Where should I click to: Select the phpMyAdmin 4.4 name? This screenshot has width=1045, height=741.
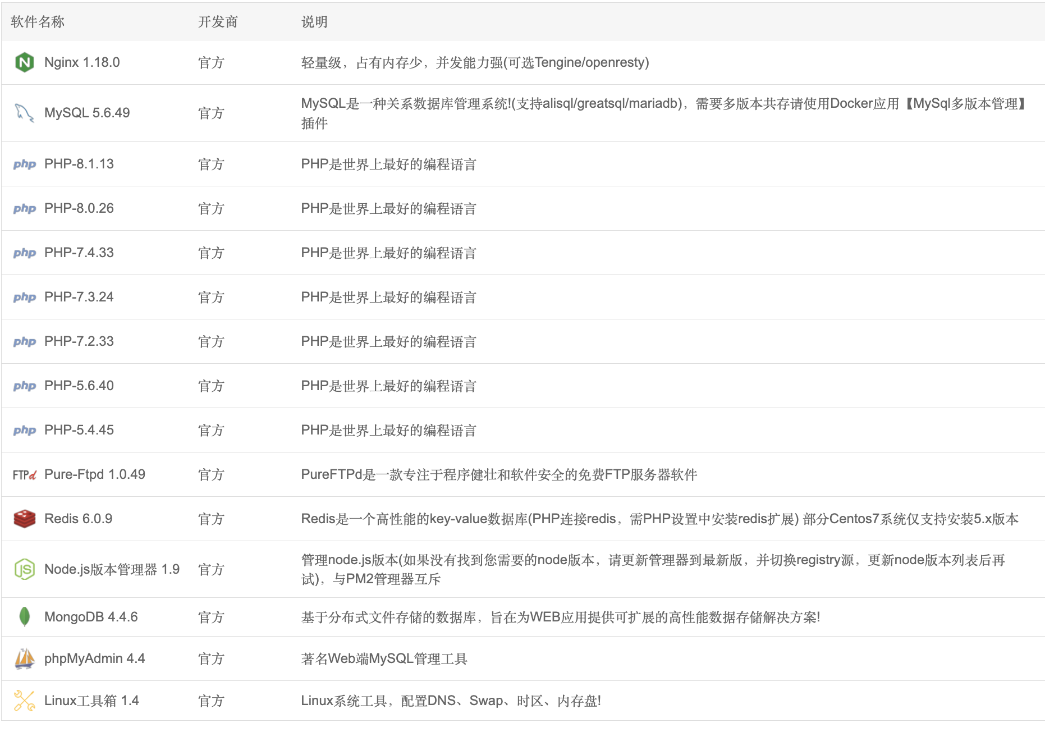point(95,658)
